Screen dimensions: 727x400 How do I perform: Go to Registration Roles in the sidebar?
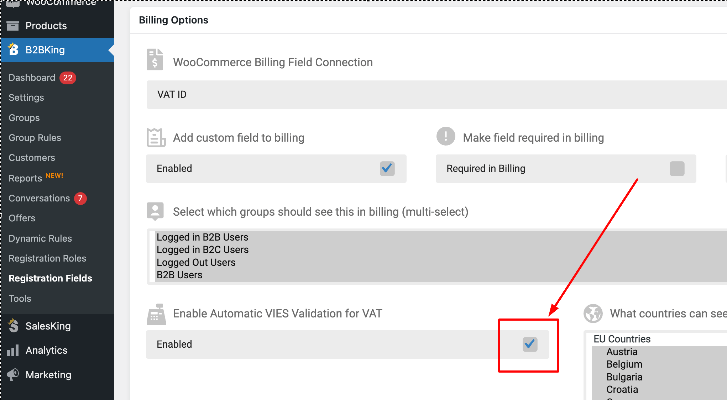point(47,258)
